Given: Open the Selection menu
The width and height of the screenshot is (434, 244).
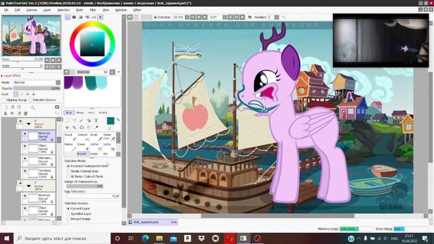Looking at the screenshot, I should tap(64, 10).
